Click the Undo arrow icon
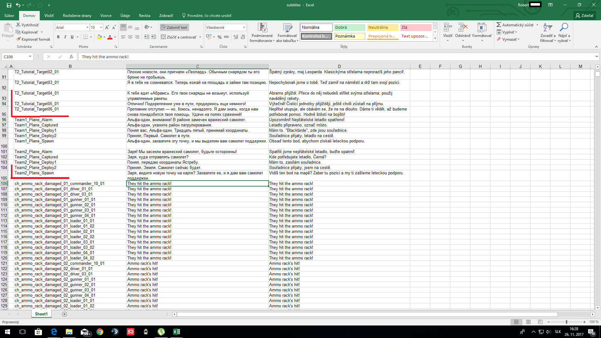 [x=18, y=5]
